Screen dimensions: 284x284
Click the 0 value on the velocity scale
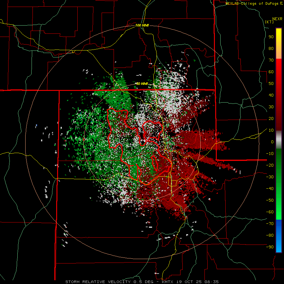(272, 142)
